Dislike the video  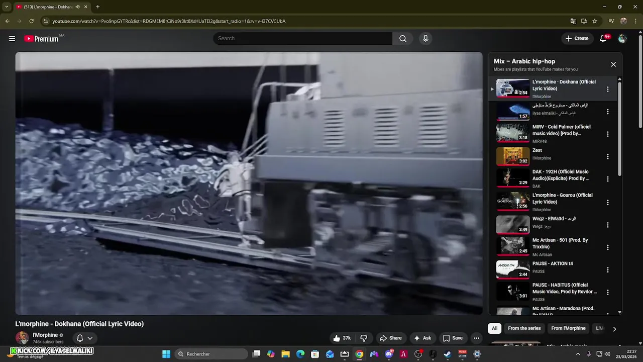point(364,338)
